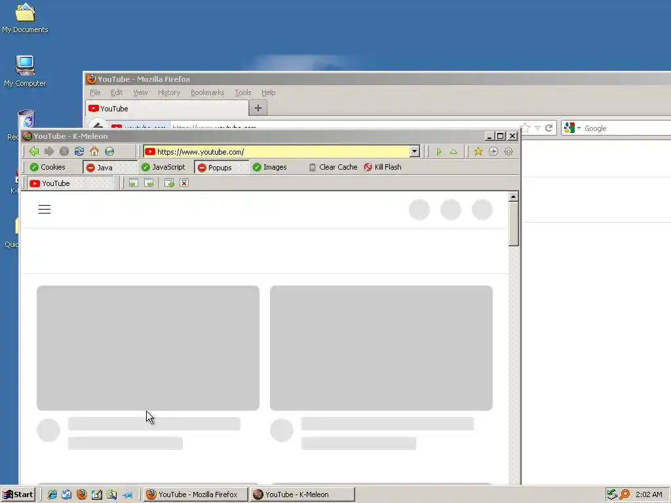This screenshot has width=671, height=503.
Task: Open K-Meleon home page icon
Action: 94,151
